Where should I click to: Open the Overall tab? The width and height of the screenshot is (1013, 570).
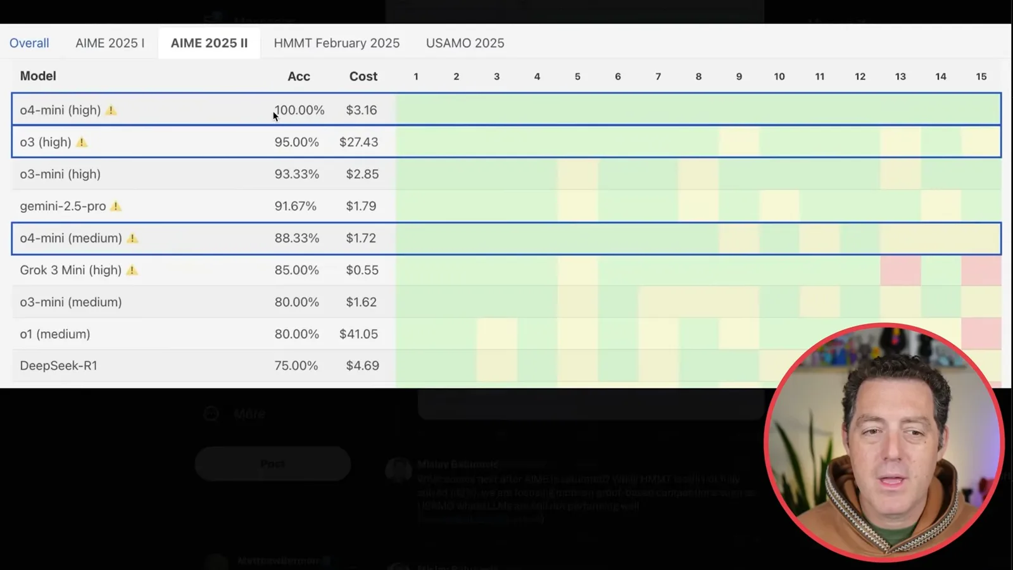coord(29,43)
